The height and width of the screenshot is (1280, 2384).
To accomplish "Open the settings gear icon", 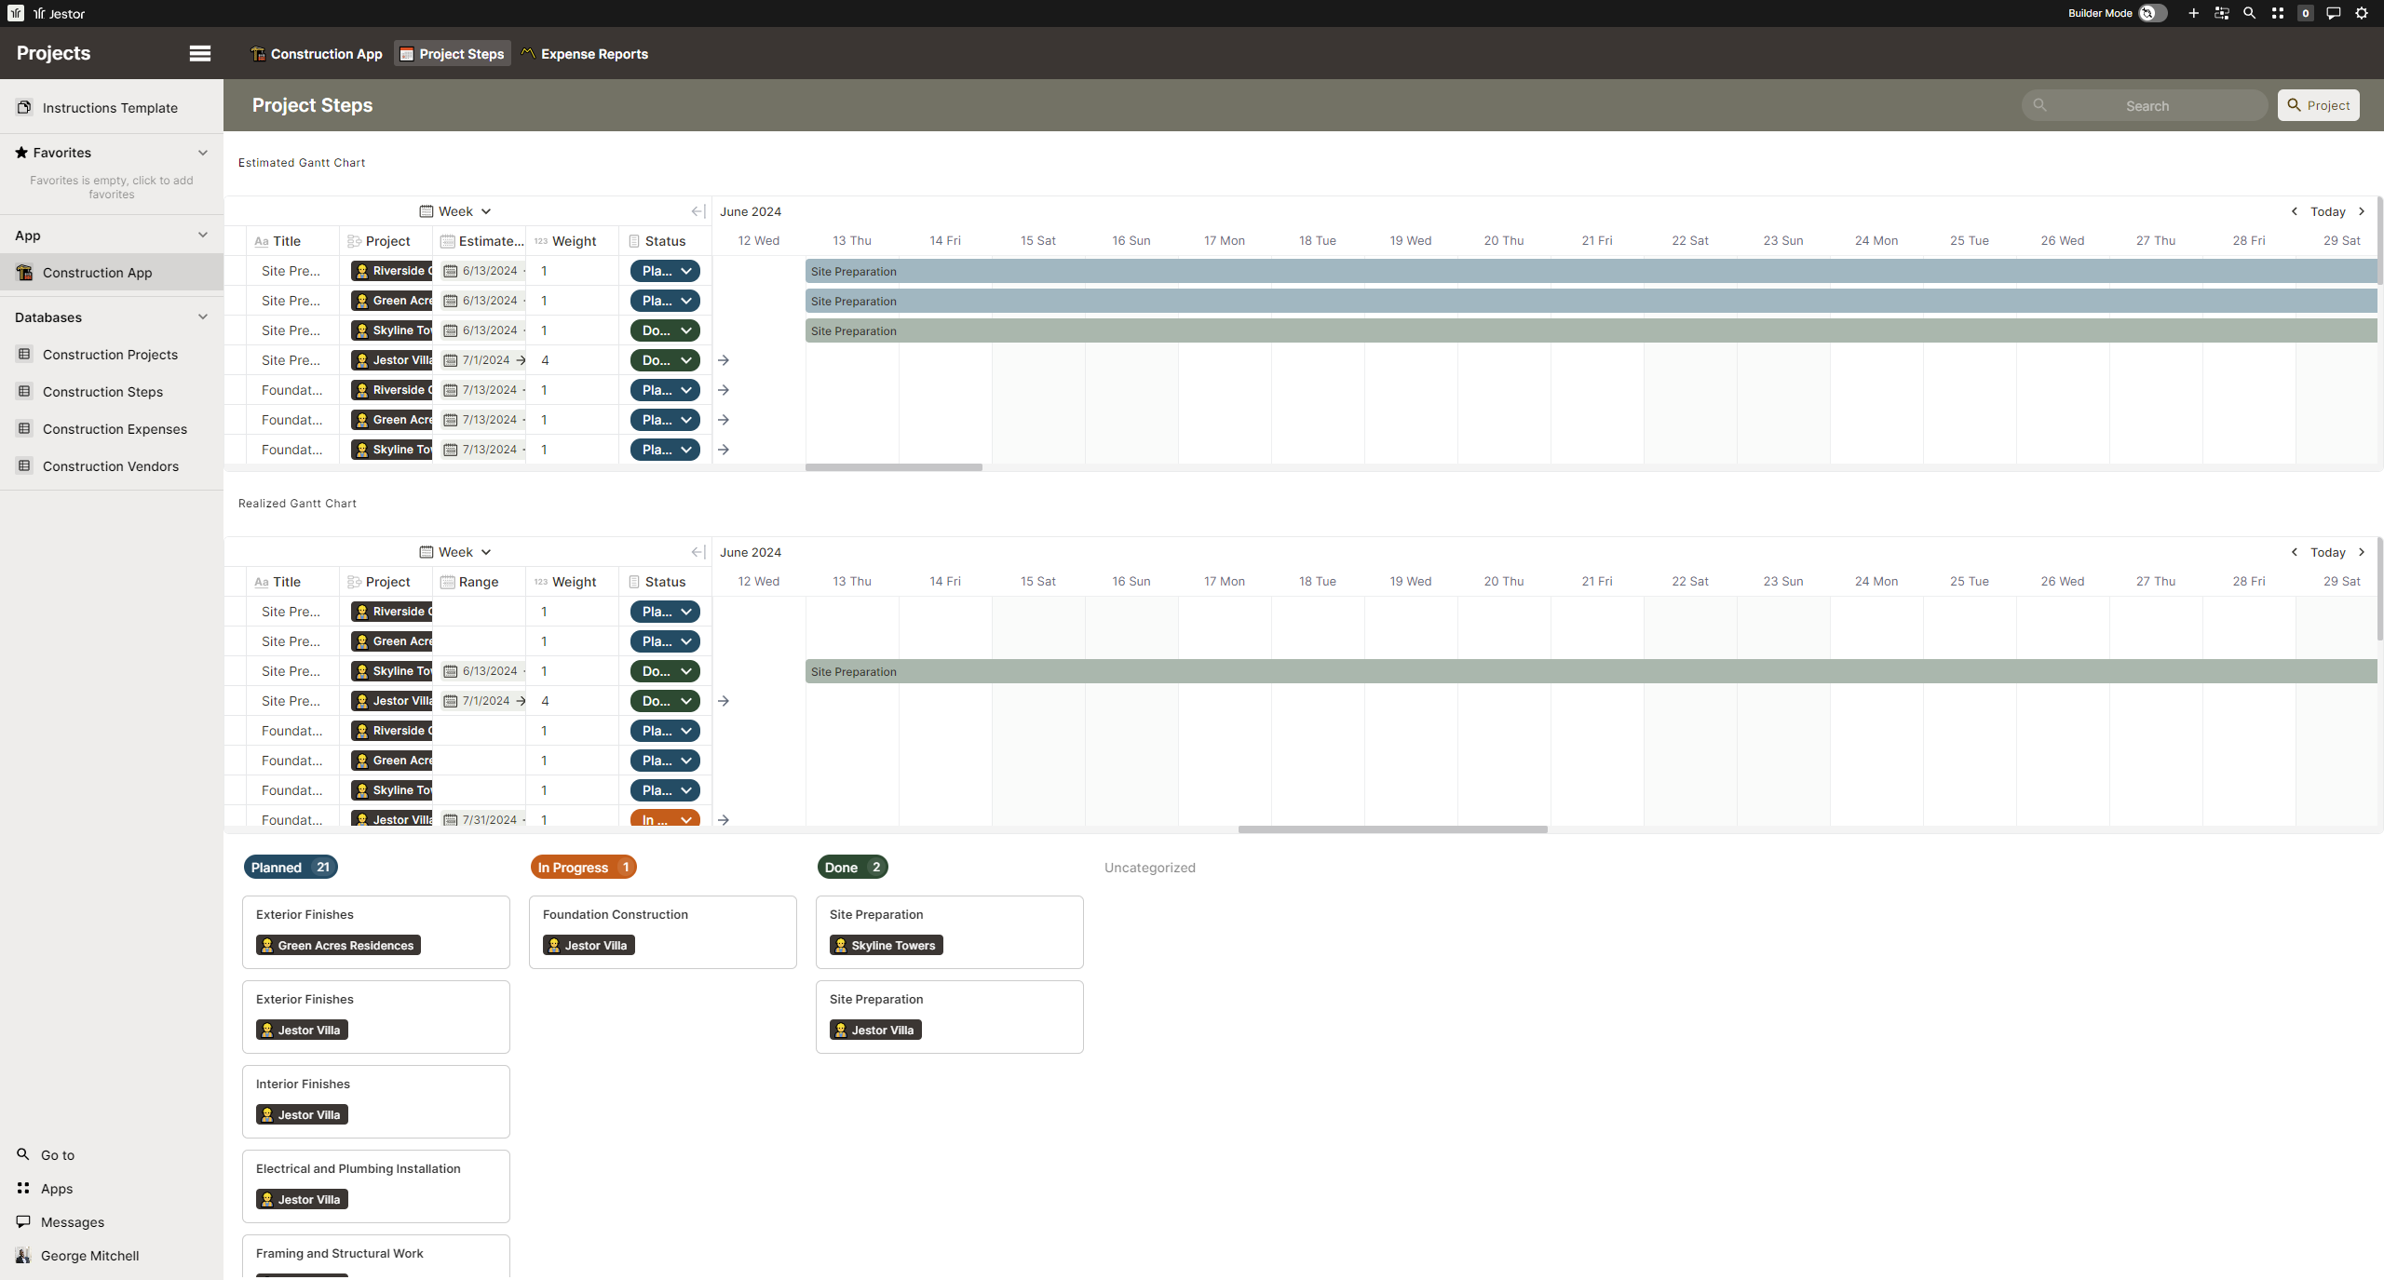I will [x=2361, y=13].
